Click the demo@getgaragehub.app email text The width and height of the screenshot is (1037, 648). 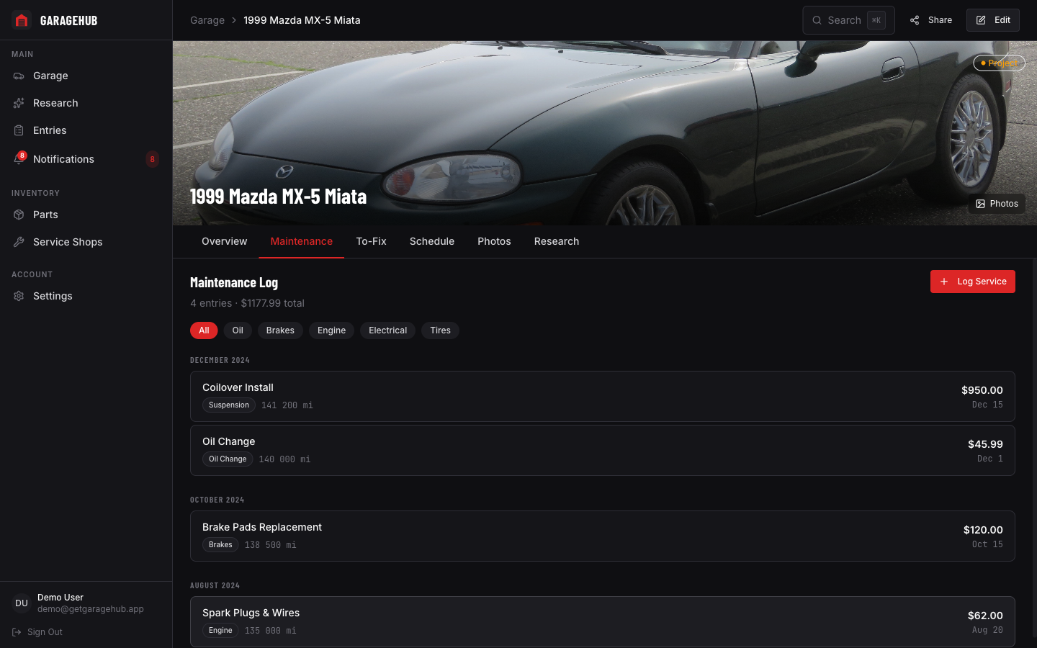click(91, 609)
